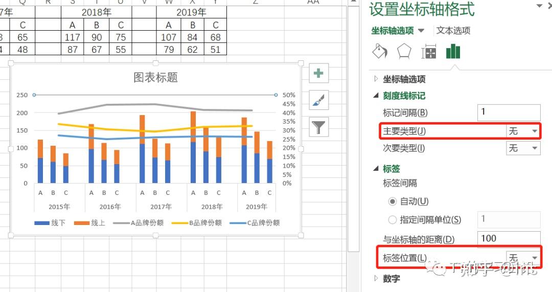The height and width of the screenshot is (292, 552).
Task: Select the 2018年 header cell in the sheet
Action: pos(97,12)
